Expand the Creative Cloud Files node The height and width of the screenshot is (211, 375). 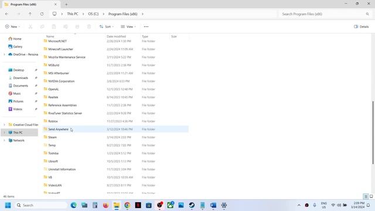[x=4, y=125]
